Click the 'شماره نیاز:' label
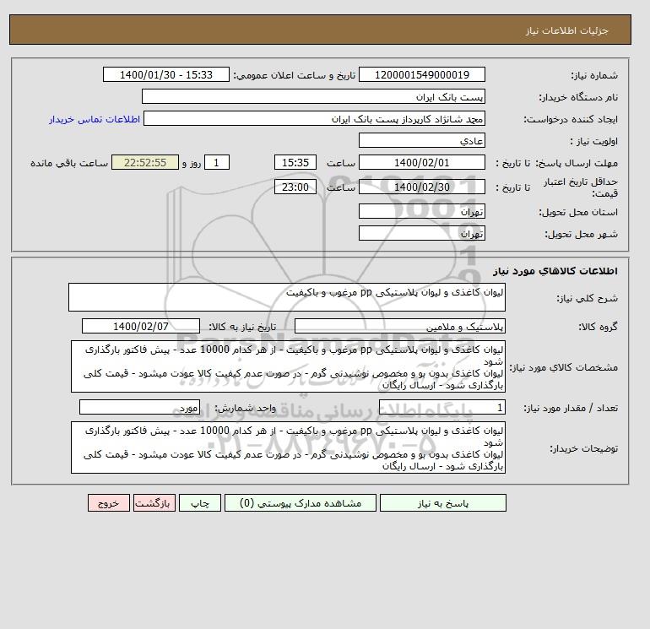This screenshot has height=629, width=650. click(594, 75)
